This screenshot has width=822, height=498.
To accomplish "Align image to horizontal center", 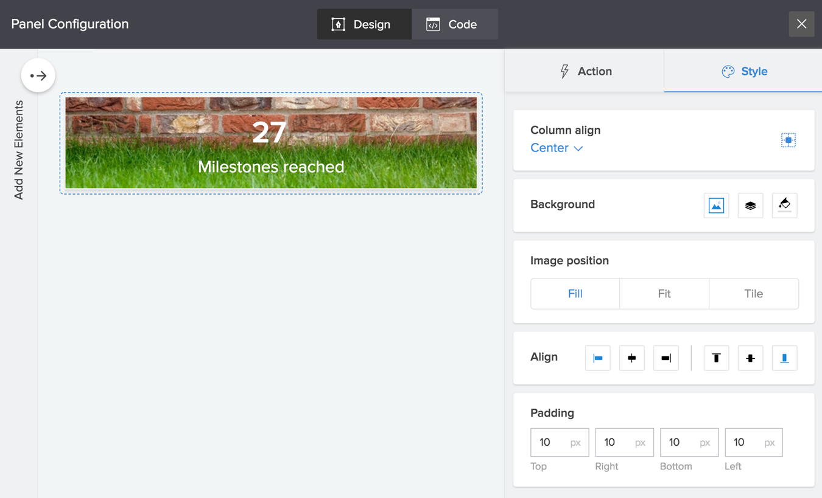I will [x=632, y=358].
